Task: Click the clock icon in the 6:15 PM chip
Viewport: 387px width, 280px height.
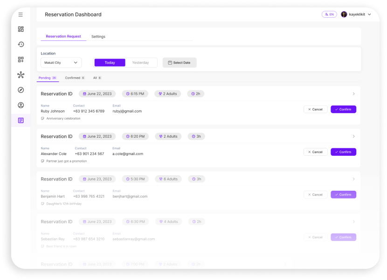Action: pos(128,94)
